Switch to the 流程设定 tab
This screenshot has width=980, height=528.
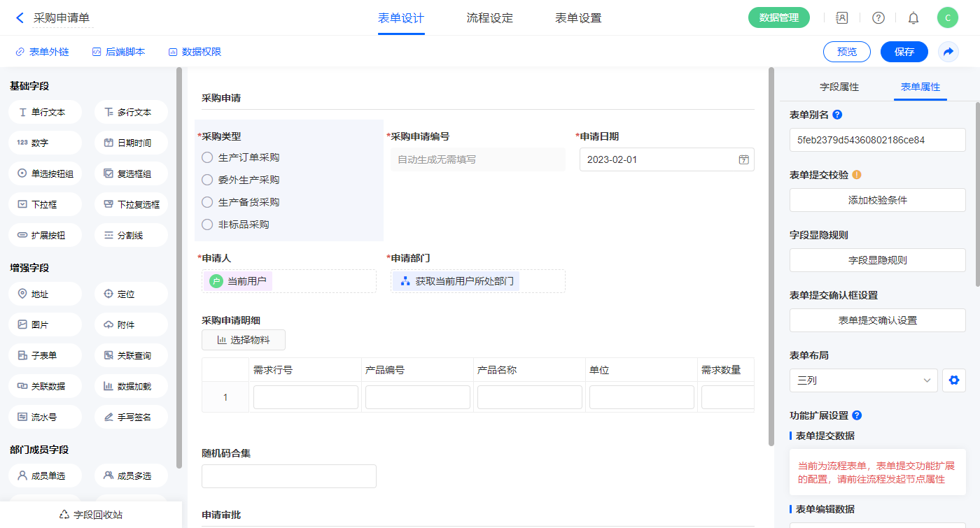pos(489,18)
